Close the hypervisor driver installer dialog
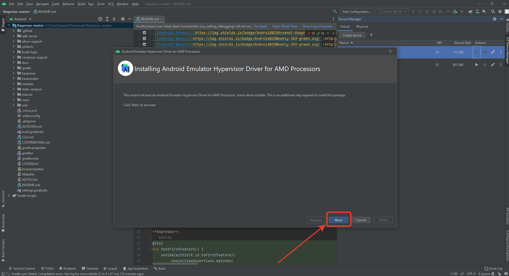 point(390,51)
